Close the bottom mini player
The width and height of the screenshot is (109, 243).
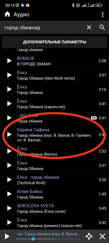click(102, 236)
